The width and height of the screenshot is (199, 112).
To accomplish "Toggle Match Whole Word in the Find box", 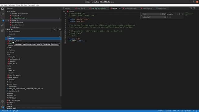I will [163, 14].
